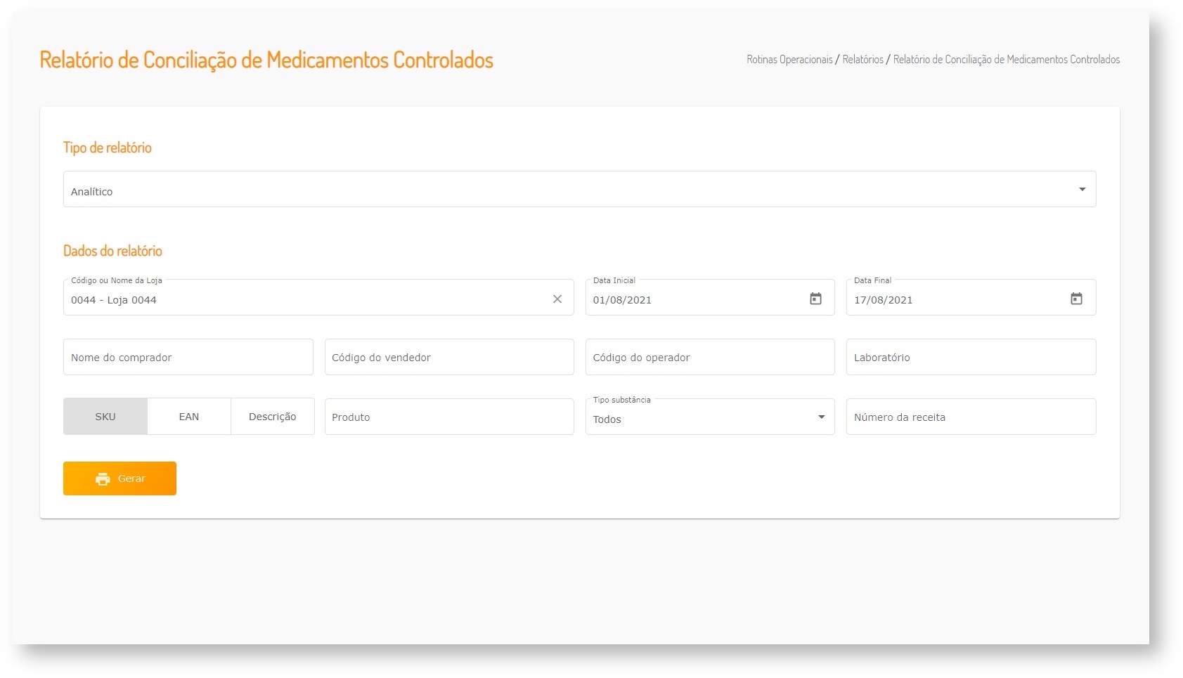
Task: Navigate to Relatórios breadcrumb
Action: [862, 60]
